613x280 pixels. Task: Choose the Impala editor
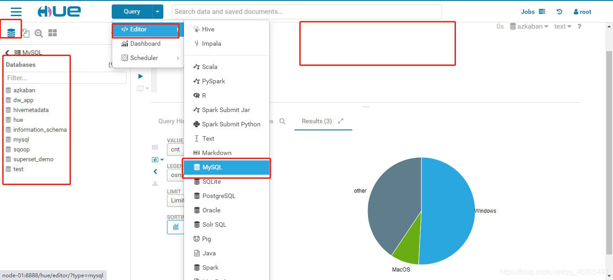(227, 43)
